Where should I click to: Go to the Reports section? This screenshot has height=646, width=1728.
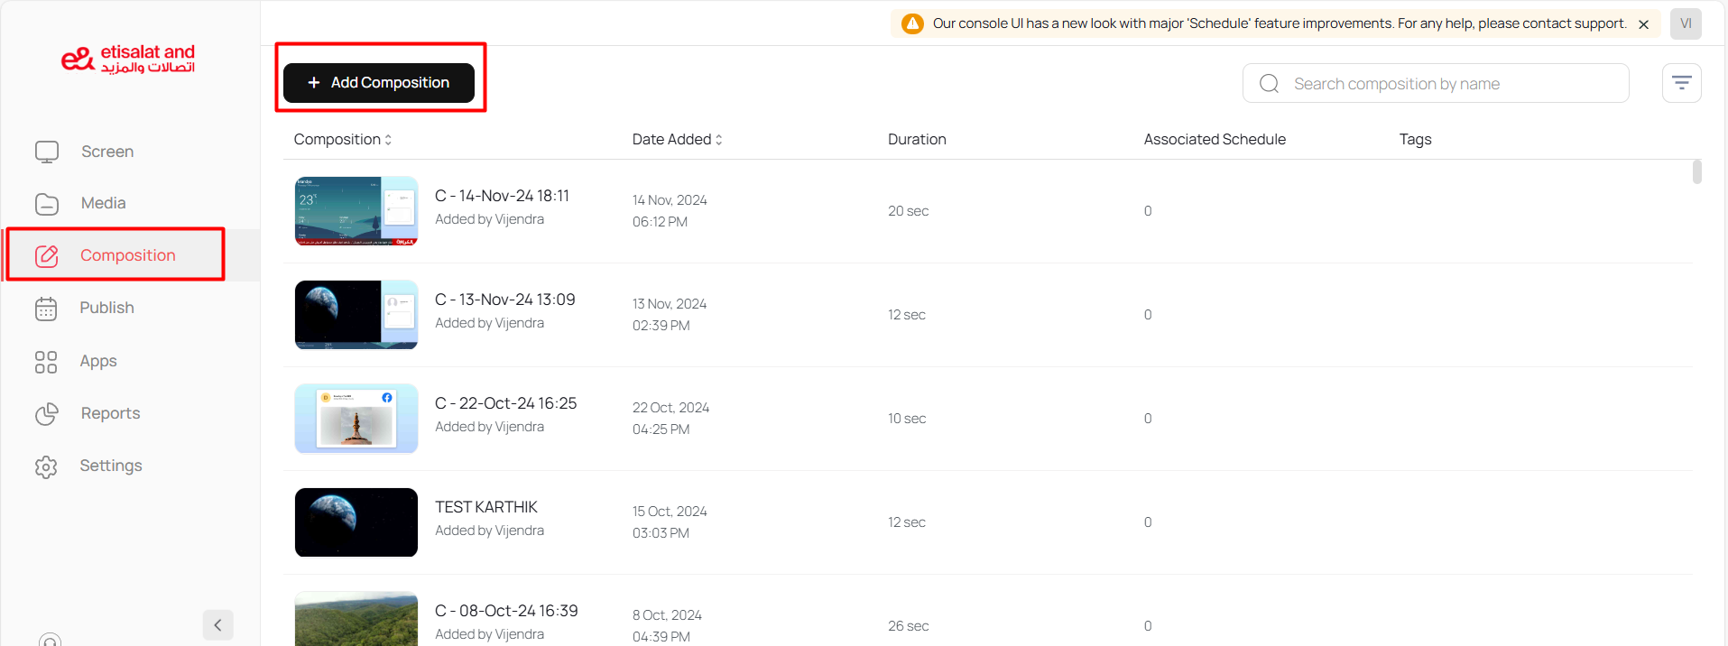110,413
